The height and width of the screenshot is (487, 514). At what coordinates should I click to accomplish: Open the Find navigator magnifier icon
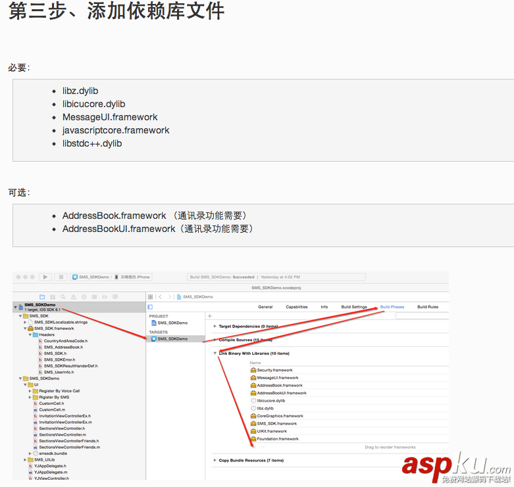tap(63, 297)
